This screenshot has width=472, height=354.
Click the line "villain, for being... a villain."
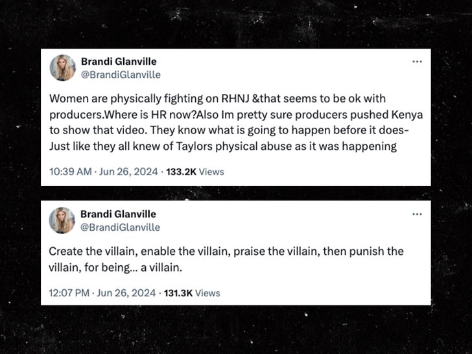point(113,265)
